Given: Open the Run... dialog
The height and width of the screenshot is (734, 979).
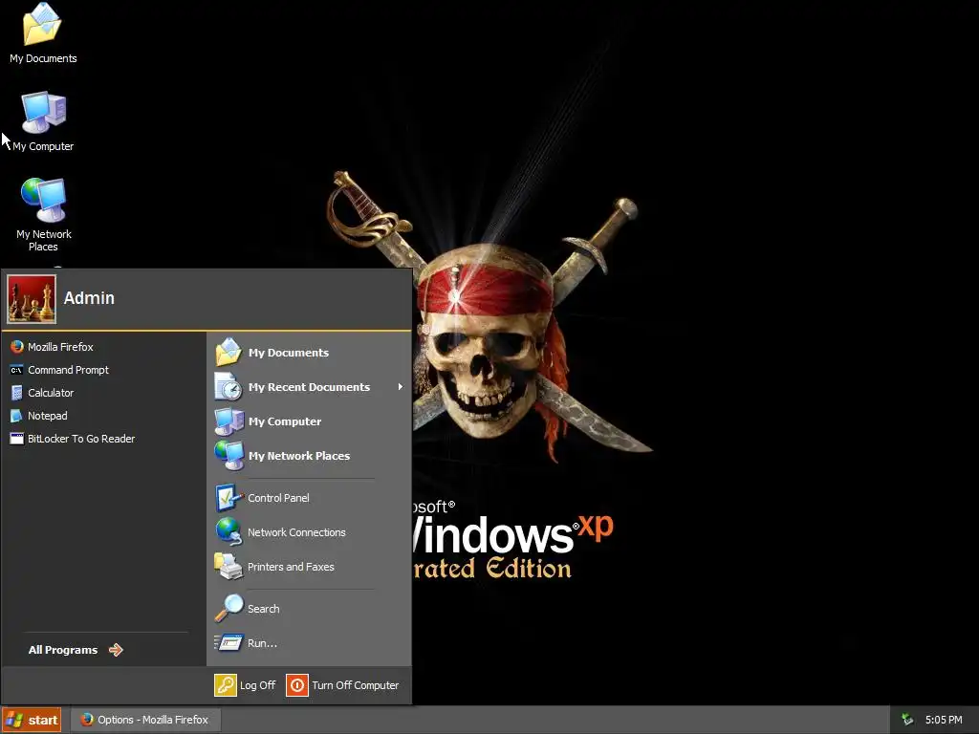Looking at the screenshot, I should click(x=310, y=643).
